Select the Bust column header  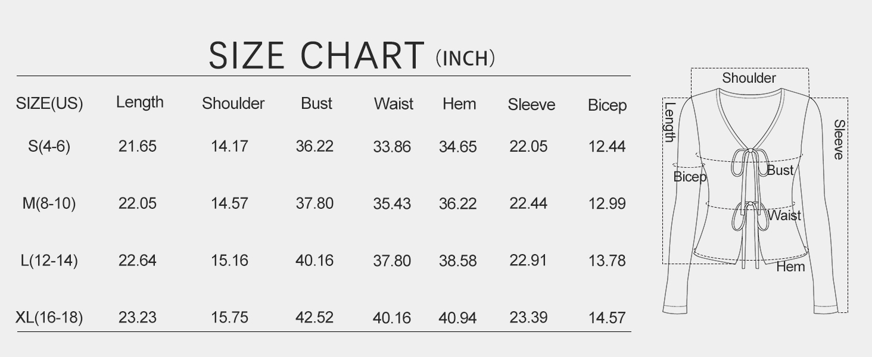(x=316, y=104)
